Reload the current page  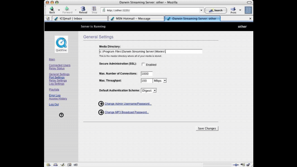pyautogui.click(x=83, y=10)
